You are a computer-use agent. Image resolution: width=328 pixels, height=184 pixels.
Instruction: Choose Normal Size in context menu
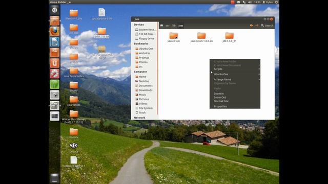(x=235, y=101)
